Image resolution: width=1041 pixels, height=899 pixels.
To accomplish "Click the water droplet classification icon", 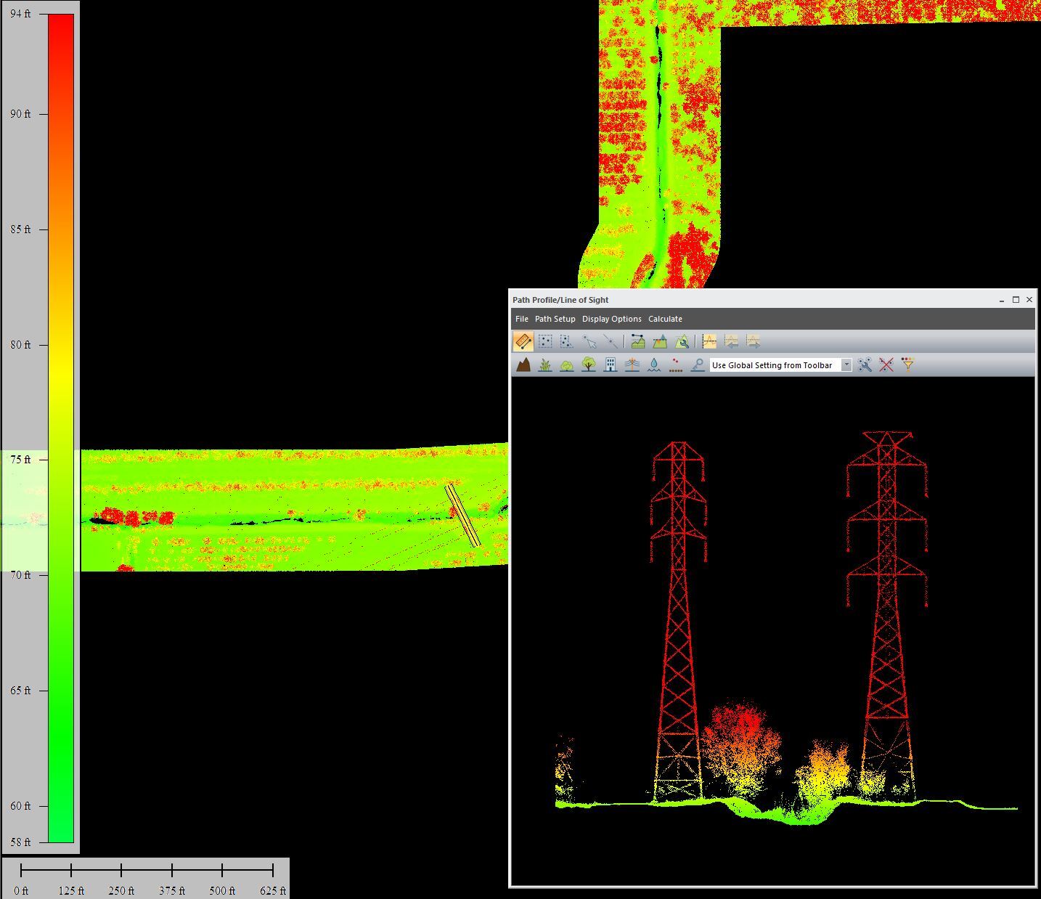I will tap(653, 365).
